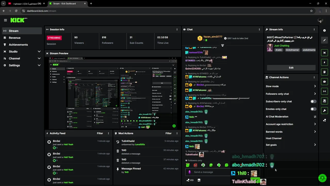330x186 pixels.
Task: Open Slow mode options chevron
Action: 315,86
